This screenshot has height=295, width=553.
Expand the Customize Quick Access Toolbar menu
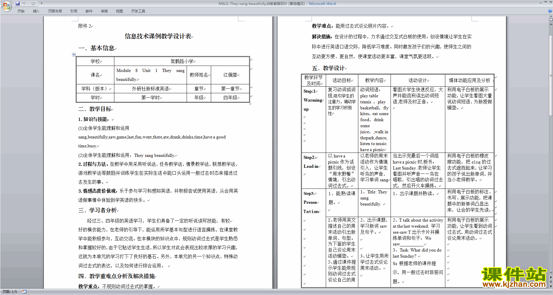pos(42,3)
